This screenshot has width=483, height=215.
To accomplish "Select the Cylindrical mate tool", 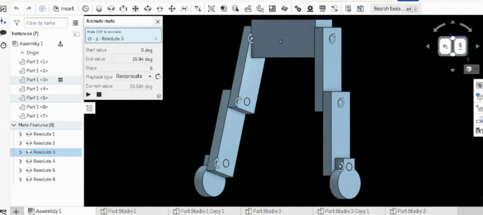I will pos(147,9).
